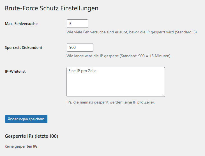Click inside the IP-Whitelist textarea
This screenshot has width=205, height=156.
116,82
